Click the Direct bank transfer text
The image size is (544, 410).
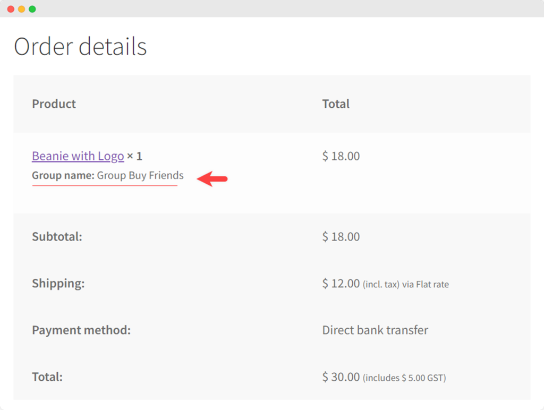[x=375, y=330]
